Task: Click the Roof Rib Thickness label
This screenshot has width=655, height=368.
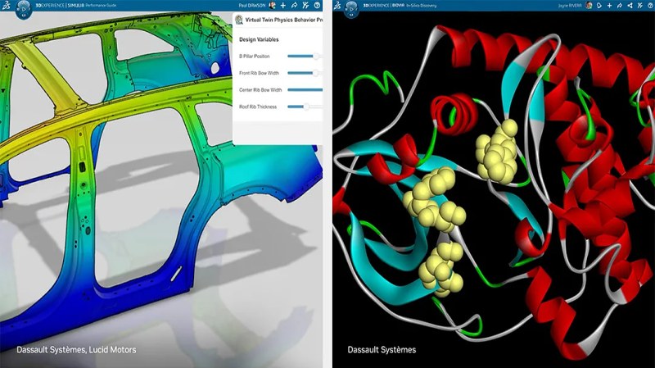Action: (x=258, y=107)
